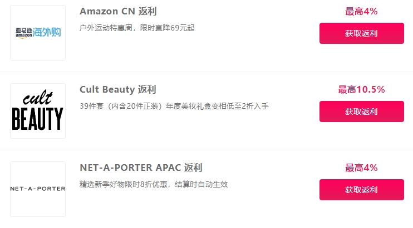
Task: Click the blue 海外购 text in Amazon logo
Action: point(47,32)
